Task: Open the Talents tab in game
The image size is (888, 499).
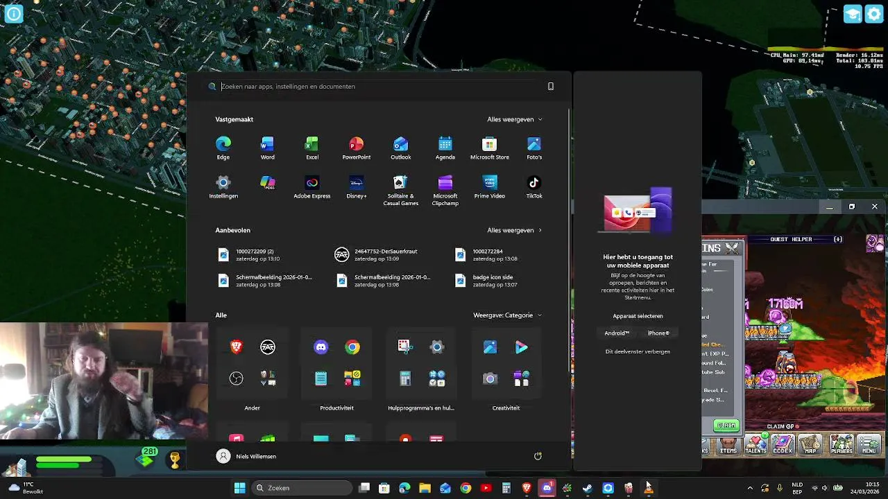Action: (x=755, y=445)
